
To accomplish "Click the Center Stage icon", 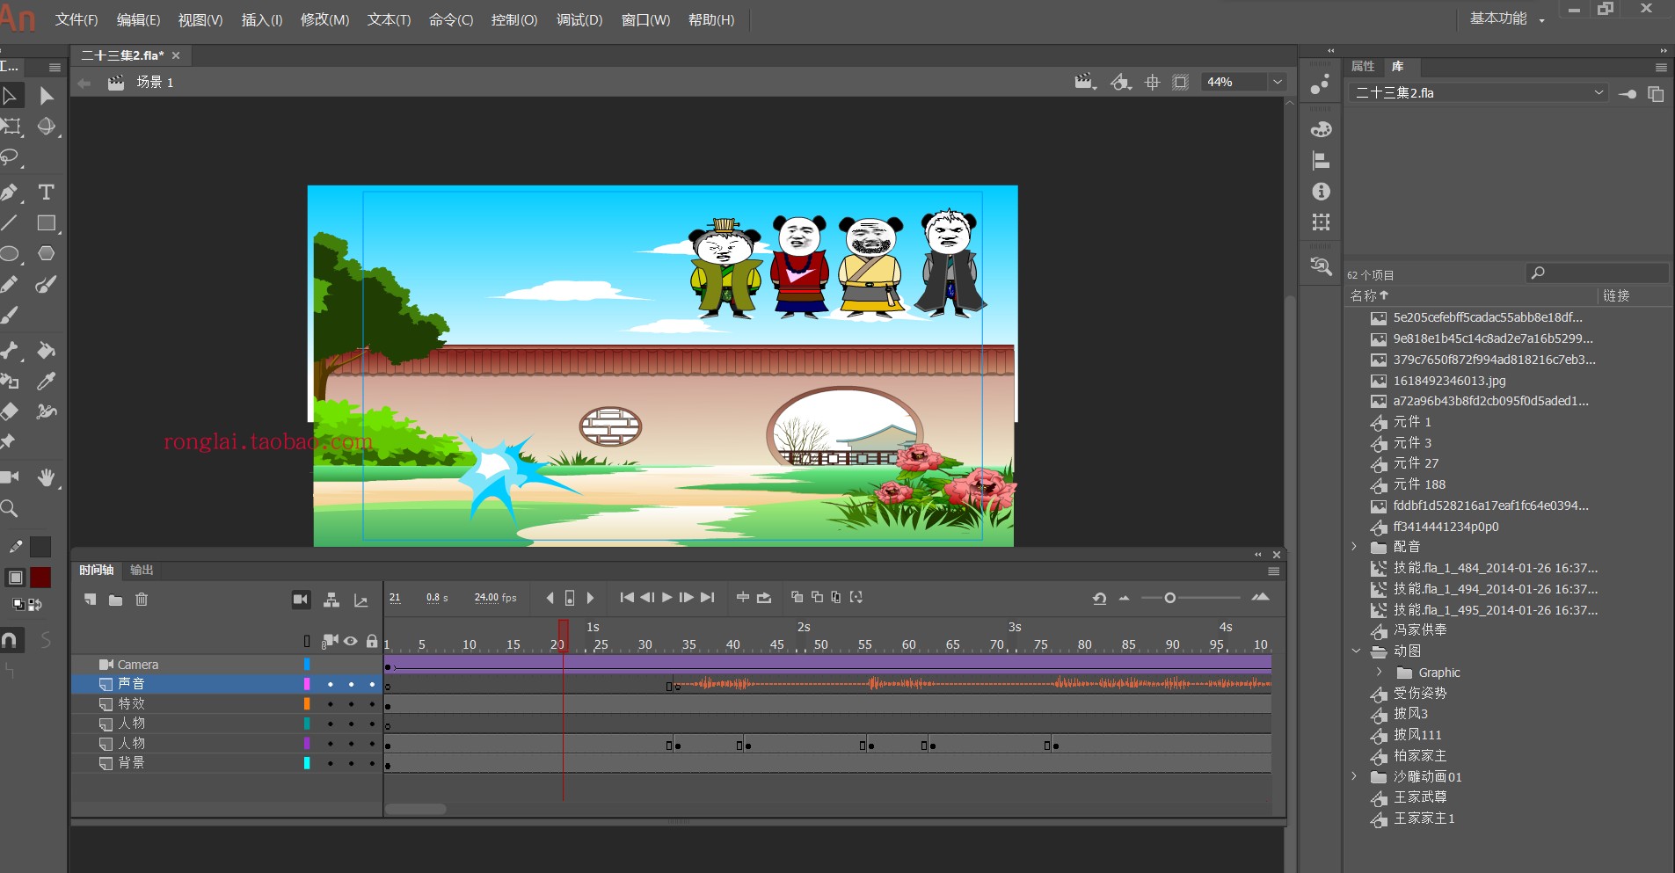I will [x=1153, y=82].
